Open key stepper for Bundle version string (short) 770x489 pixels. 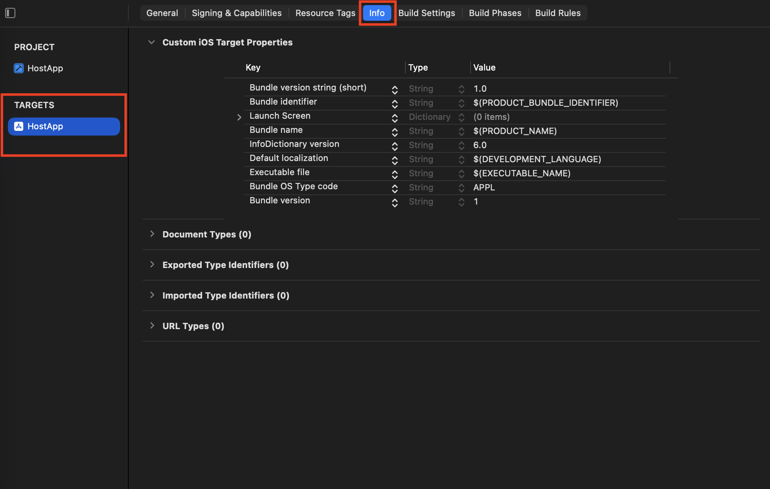[395, 90]
